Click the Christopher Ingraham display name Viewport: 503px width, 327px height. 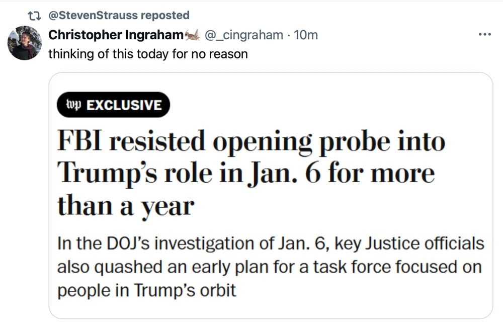[x=116, y=35]
